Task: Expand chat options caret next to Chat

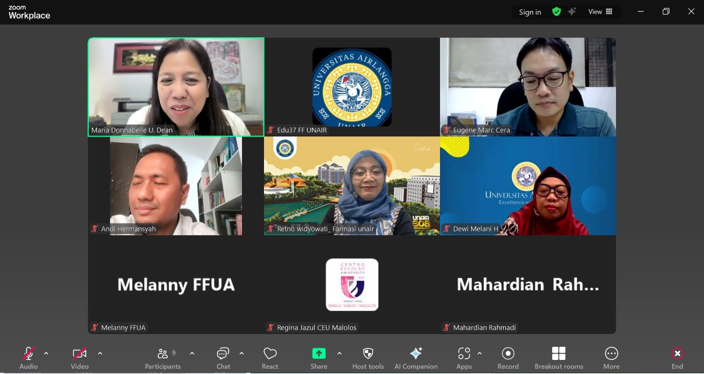Action: [242, 353]
